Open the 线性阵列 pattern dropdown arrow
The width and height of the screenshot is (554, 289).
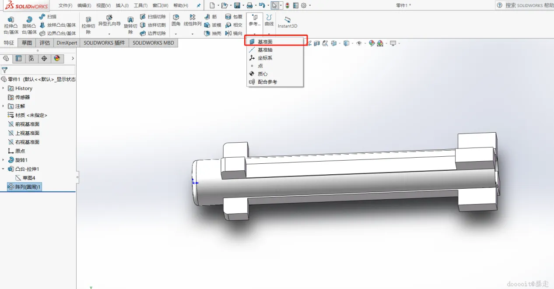coord(193,34)
